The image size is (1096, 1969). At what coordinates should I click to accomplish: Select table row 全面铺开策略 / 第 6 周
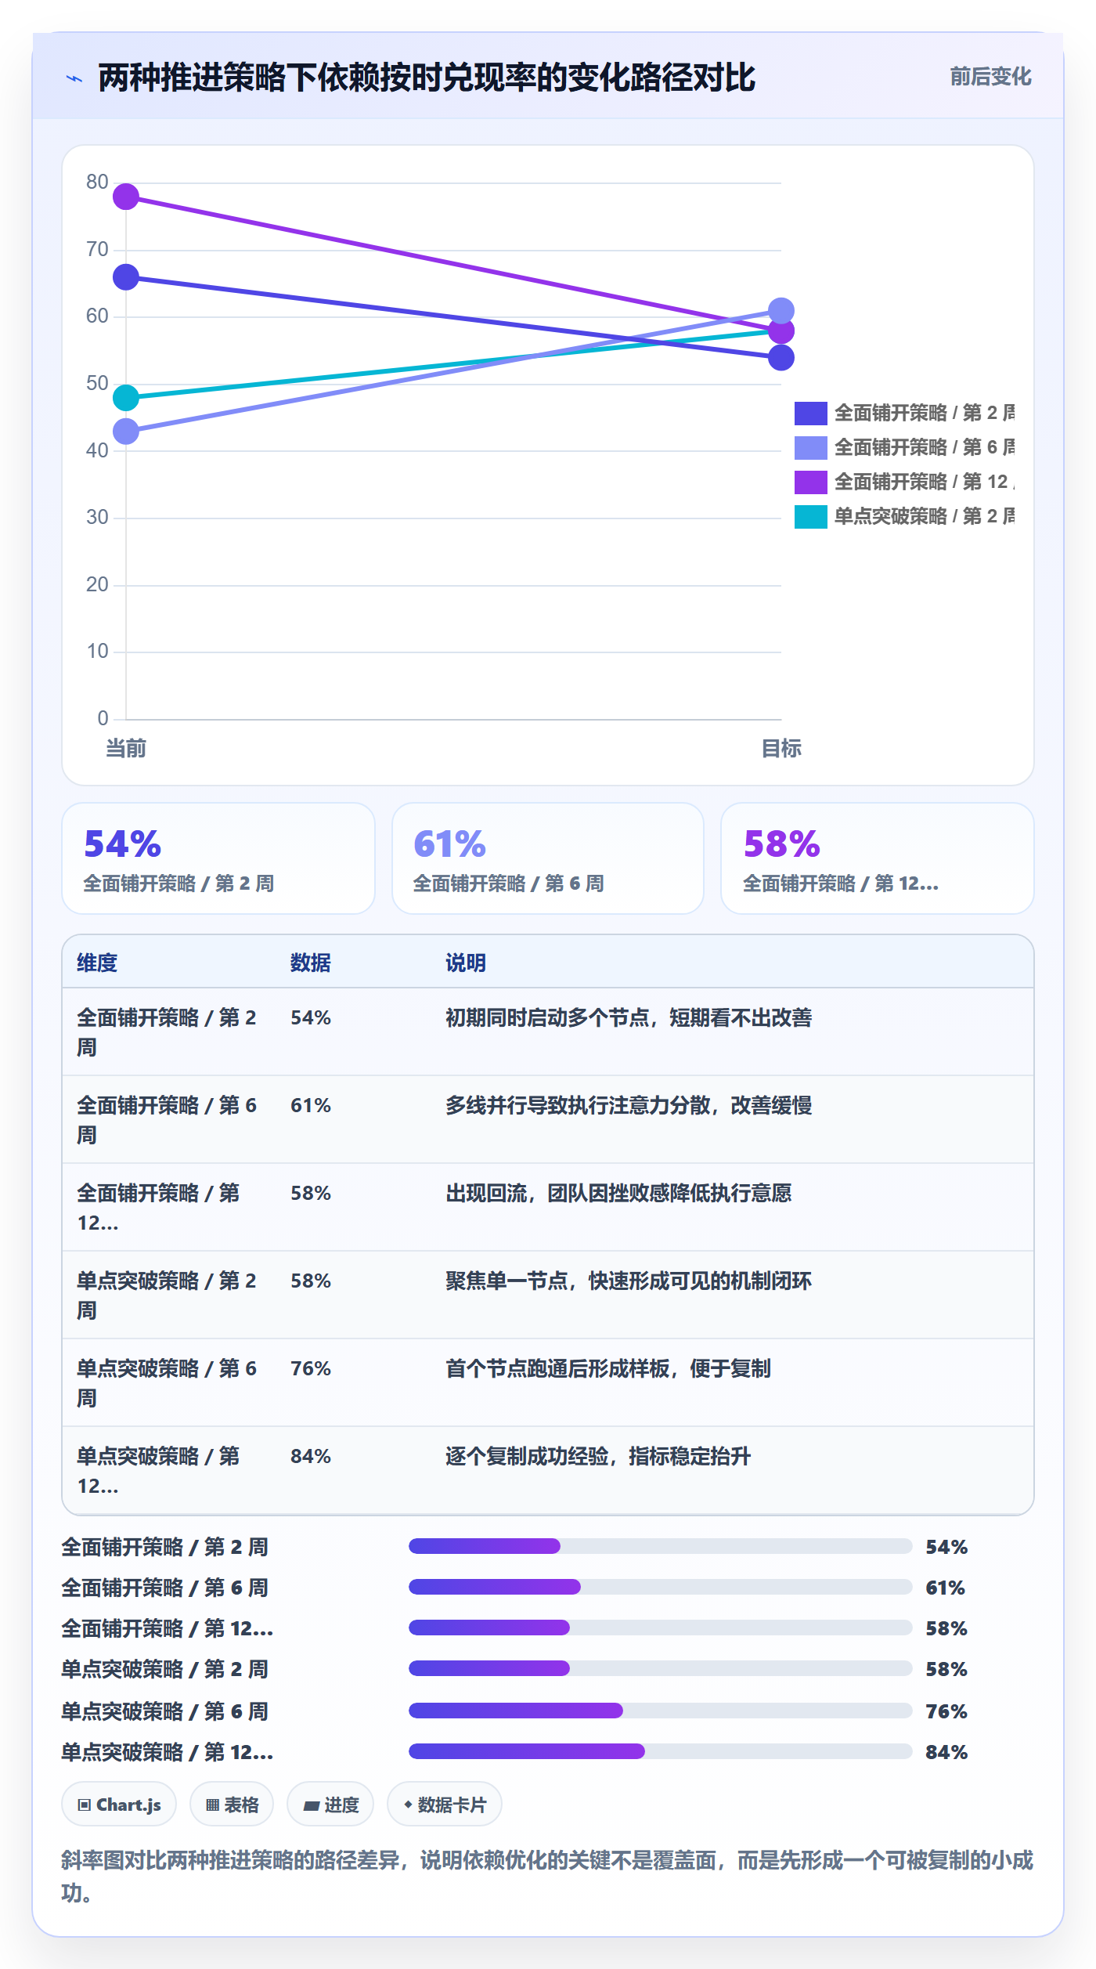point(548,1120)
